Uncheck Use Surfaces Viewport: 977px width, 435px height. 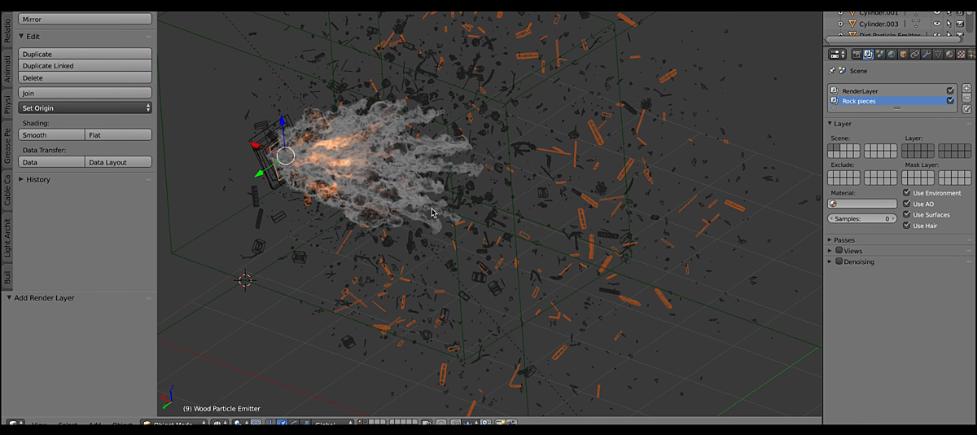pos(907,214)
